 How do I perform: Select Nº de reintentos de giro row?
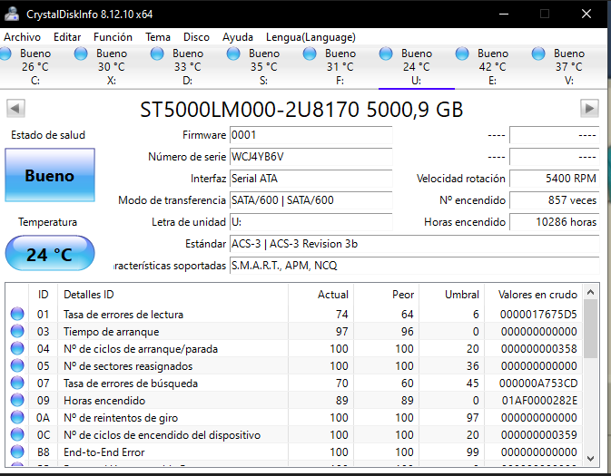(x=294, y=417)
